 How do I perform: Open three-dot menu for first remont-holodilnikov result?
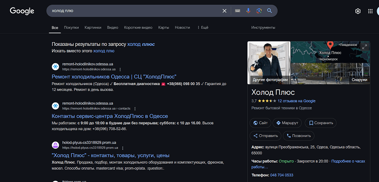pyautogui.click(x=120, y=69)
